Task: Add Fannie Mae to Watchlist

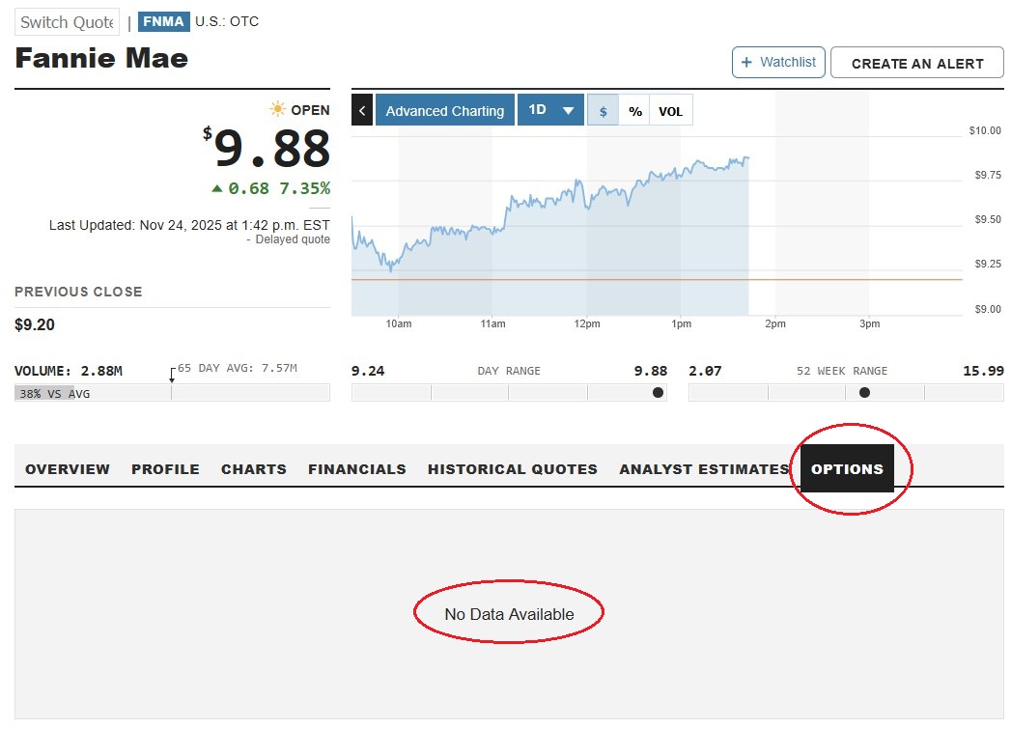Action: (778, 63)
